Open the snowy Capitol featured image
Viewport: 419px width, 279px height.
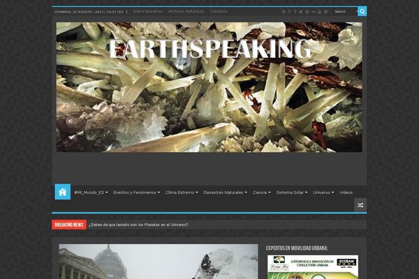(159, 262)
